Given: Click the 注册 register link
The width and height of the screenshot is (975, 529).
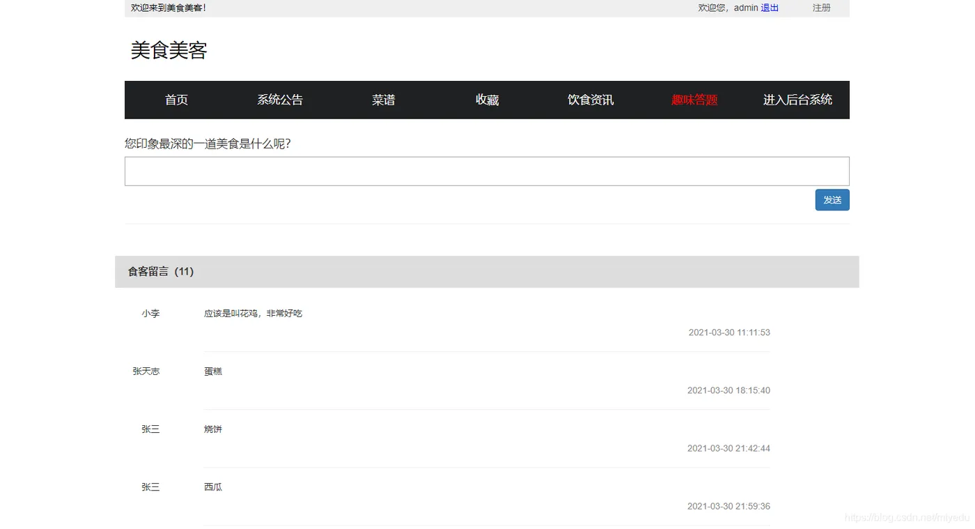Looking at the screenshot, I should point(822,8).
